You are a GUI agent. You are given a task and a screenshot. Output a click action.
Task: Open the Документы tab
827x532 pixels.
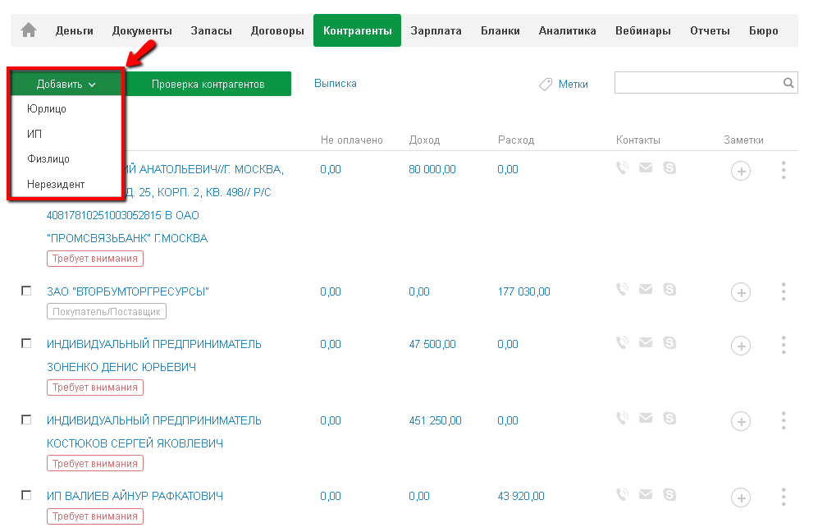pyautogui.click(x=142, y=30)
